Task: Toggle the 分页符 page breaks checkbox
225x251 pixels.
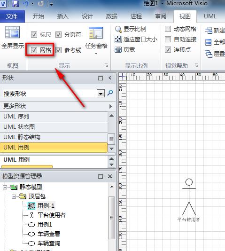Action: click(58, 34)
